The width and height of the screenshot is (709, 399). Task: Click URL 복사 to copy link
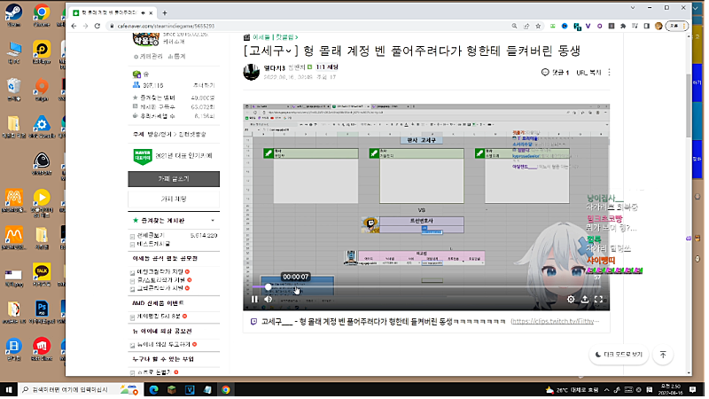click(x=588, y=73)
